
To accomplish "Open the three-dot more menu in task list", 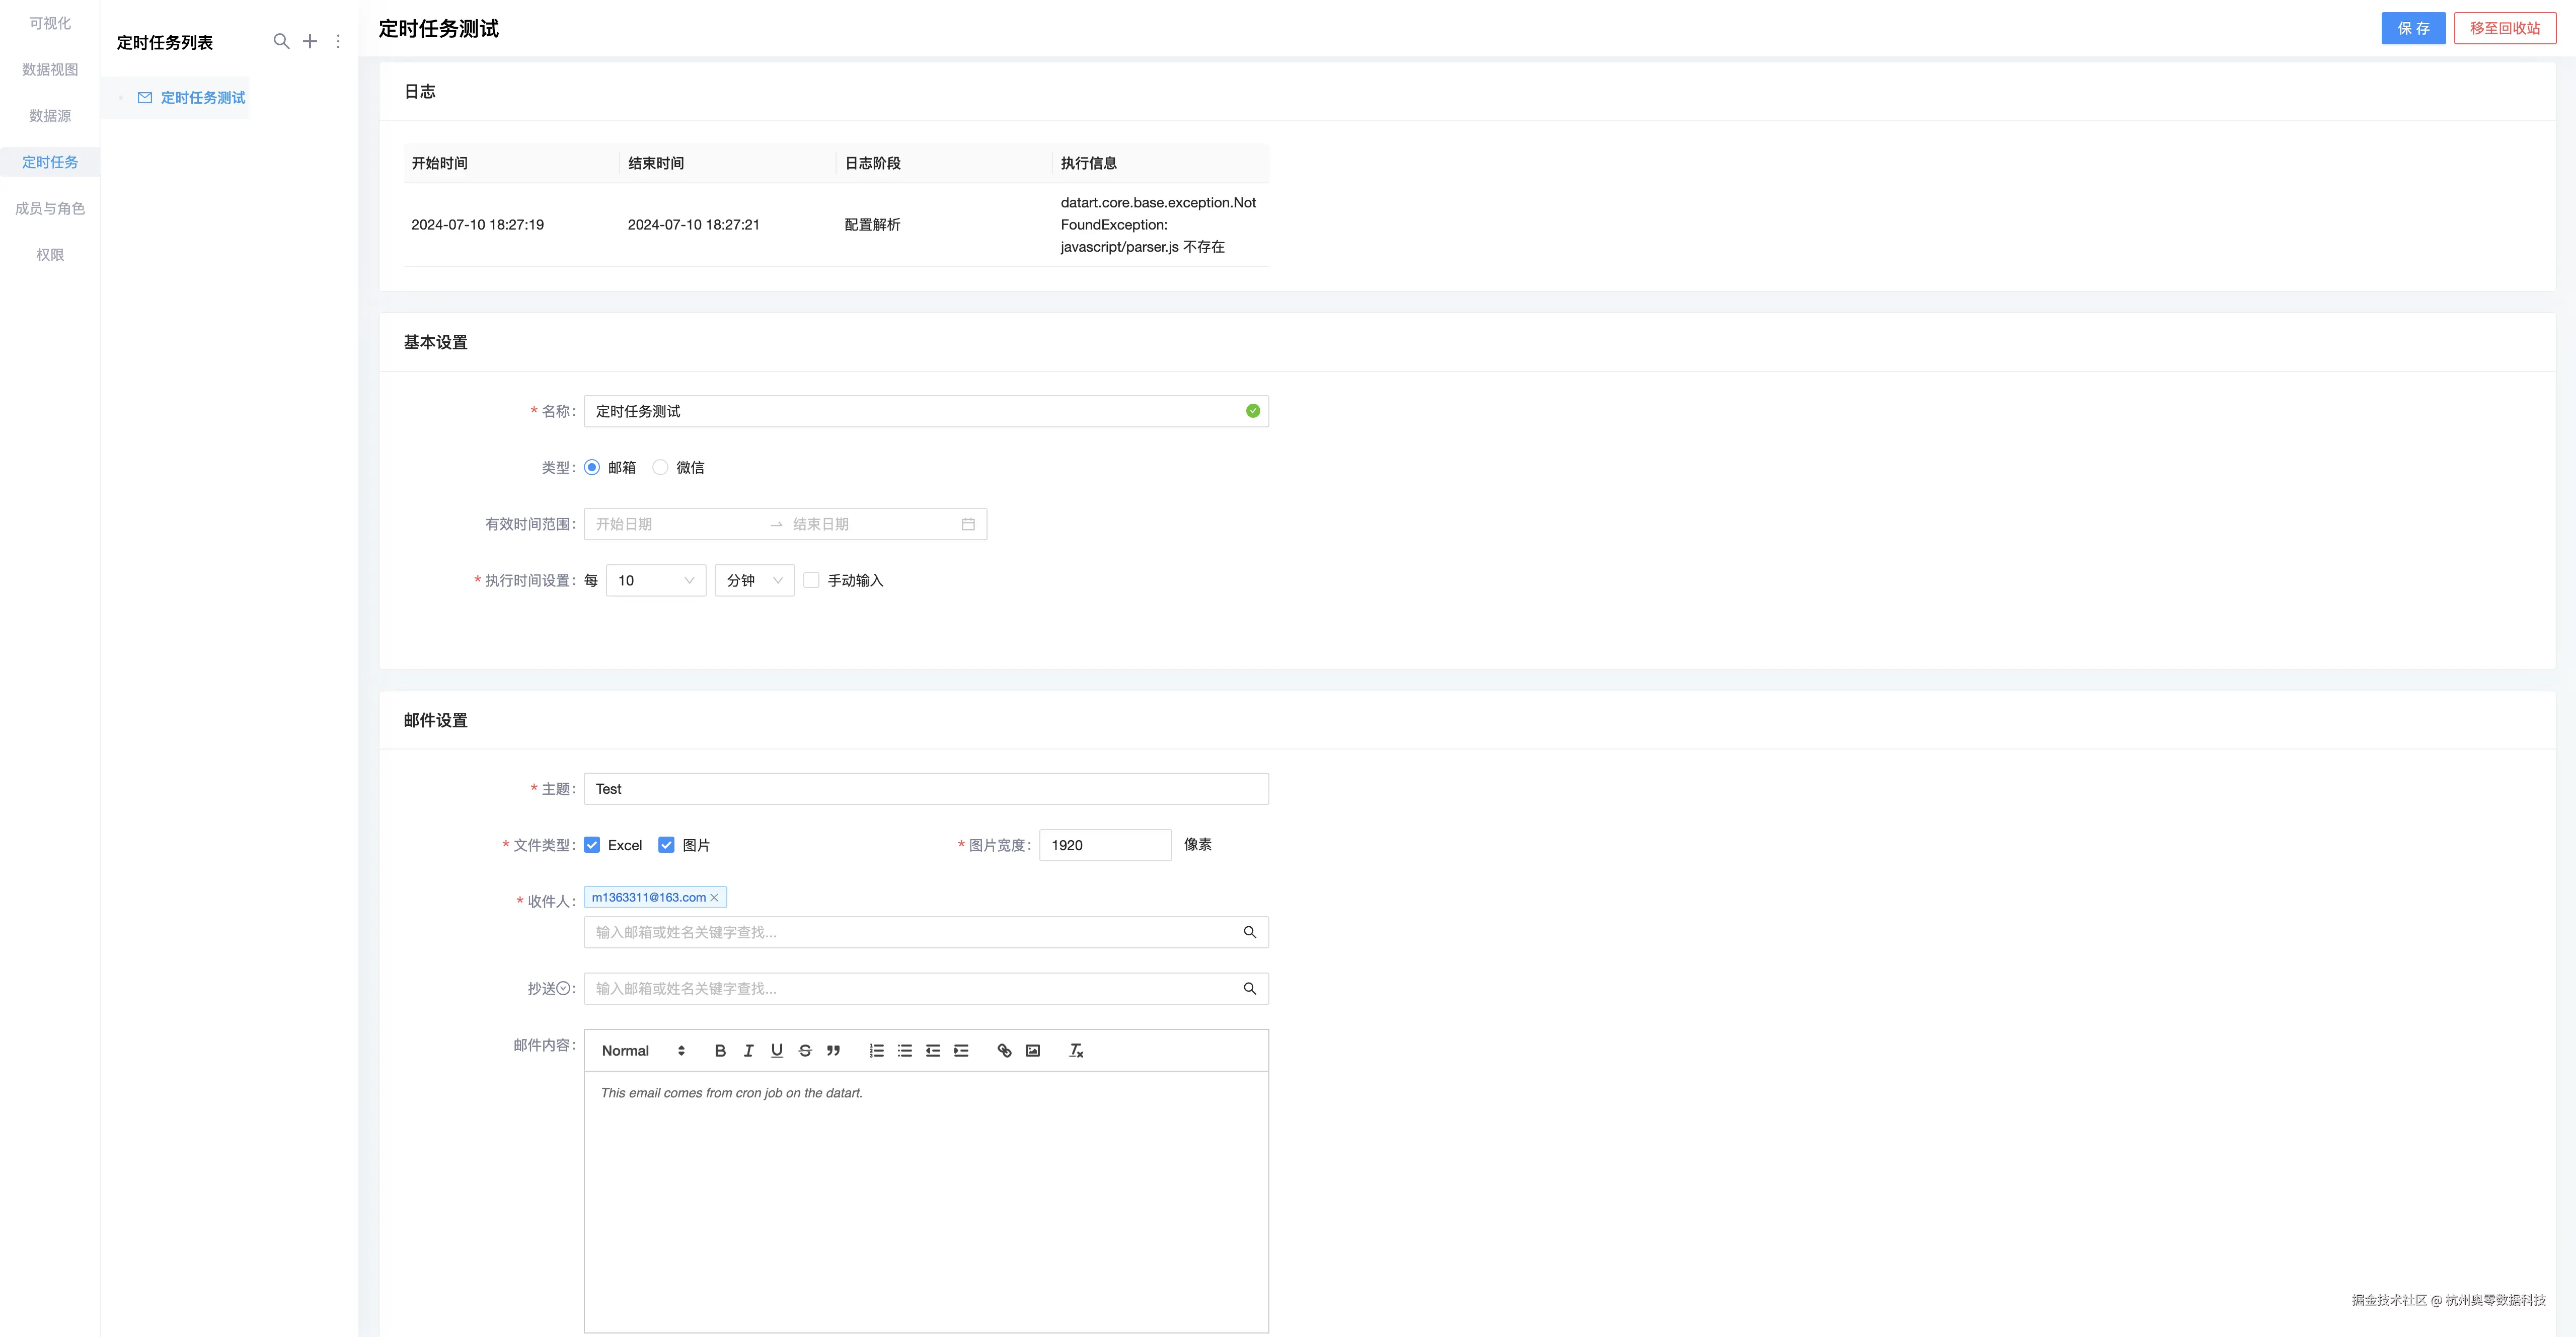I will [x=338, y=41].
